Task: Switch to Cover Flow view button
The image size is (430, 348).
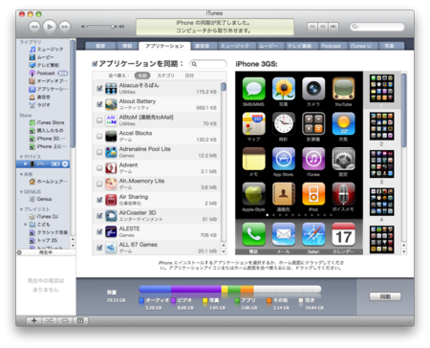Action: coord(333,27)
